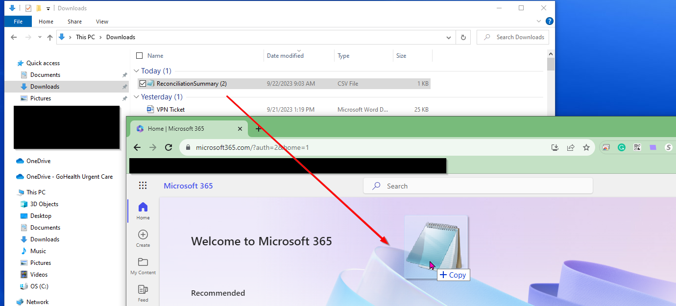Open the recent locations dropdown in Explorer
The image size is (676, 306).
click(x=40, y=37)
